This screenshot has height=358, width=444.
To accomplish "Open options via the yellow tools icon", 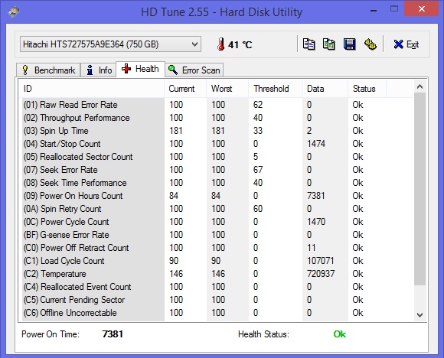I will (370, 44).
